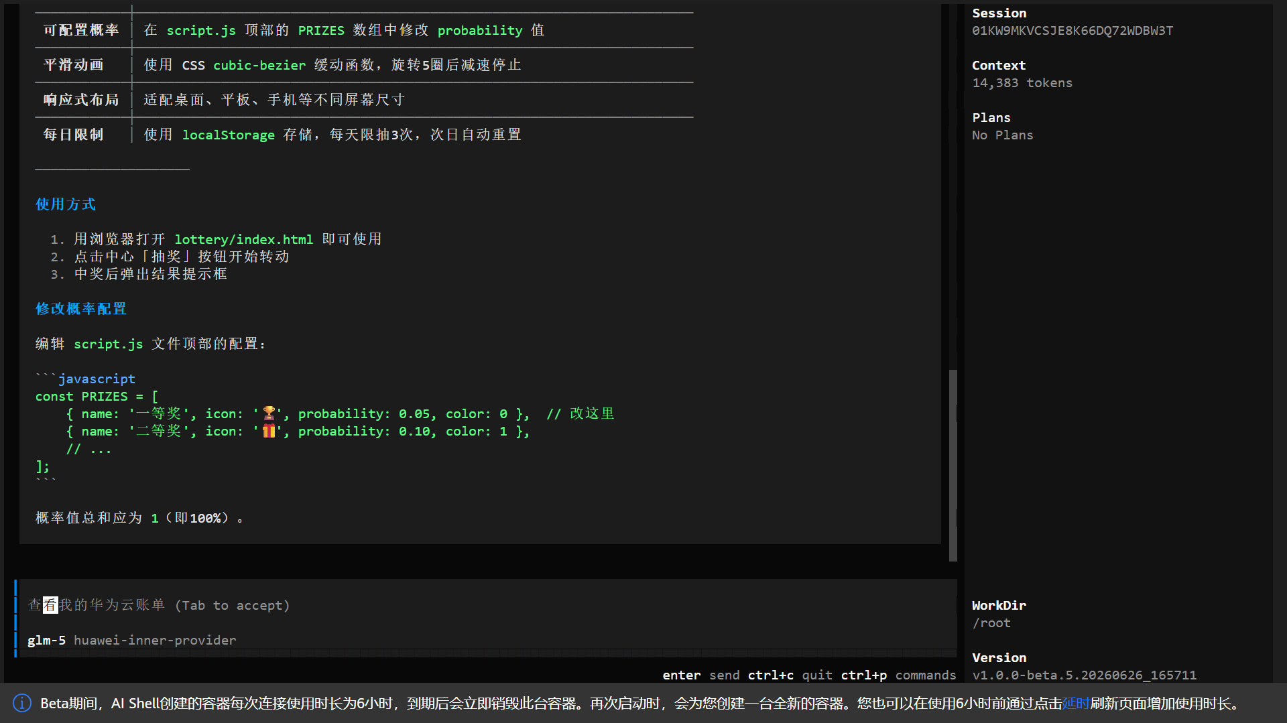Click the version string v1.0.0-beta.5.20260626_165711
The width and height of the screenshot is (1287, 723).
(x=1085, y=675)
